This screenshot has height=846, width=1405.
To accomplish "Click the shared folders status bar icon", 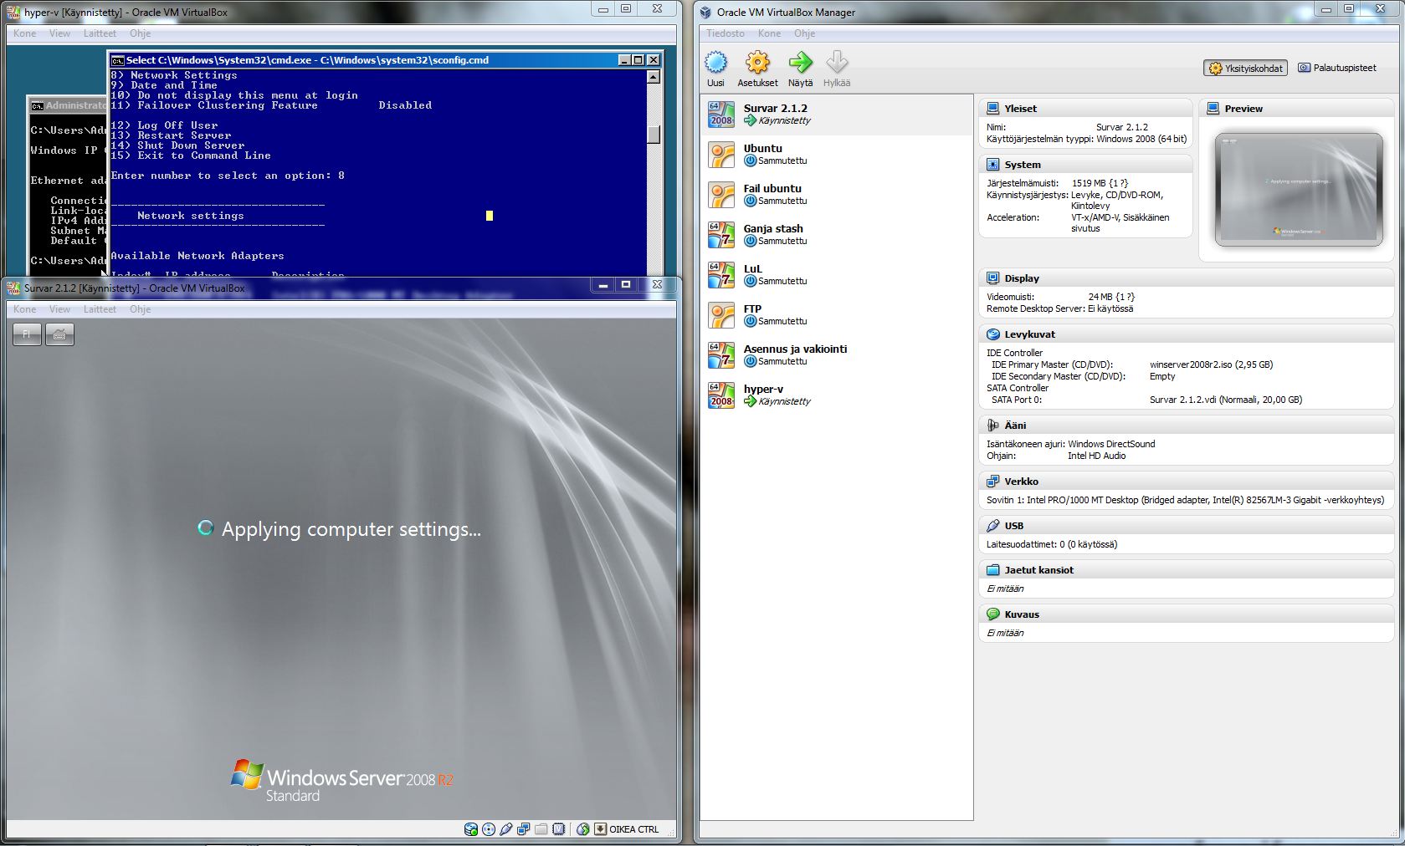I will click(x=541, y=829).
